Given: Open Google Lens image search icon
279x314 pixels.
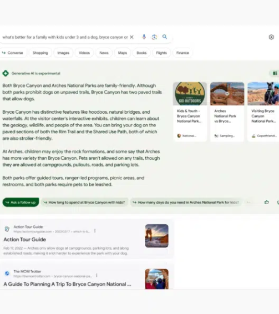Looking at the screenshot, I should (x=154, y=37).
